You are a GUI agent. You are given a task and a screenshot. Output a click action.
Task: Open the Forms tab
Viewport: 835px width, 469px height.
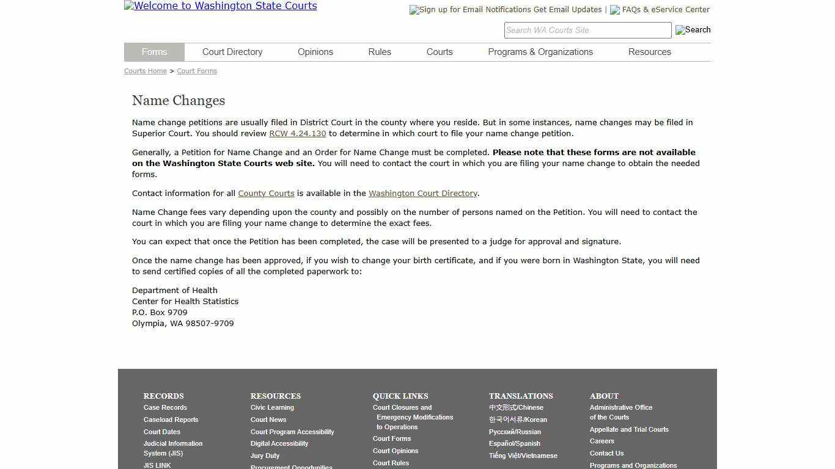[153, 52]
